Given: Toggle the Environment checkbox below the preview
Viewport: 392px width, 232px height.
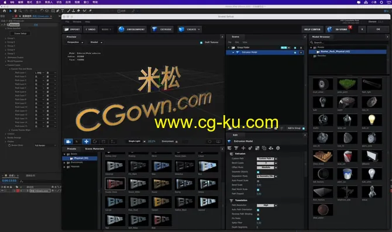Looking at the screenshot, I should click(x=177, y=142).
